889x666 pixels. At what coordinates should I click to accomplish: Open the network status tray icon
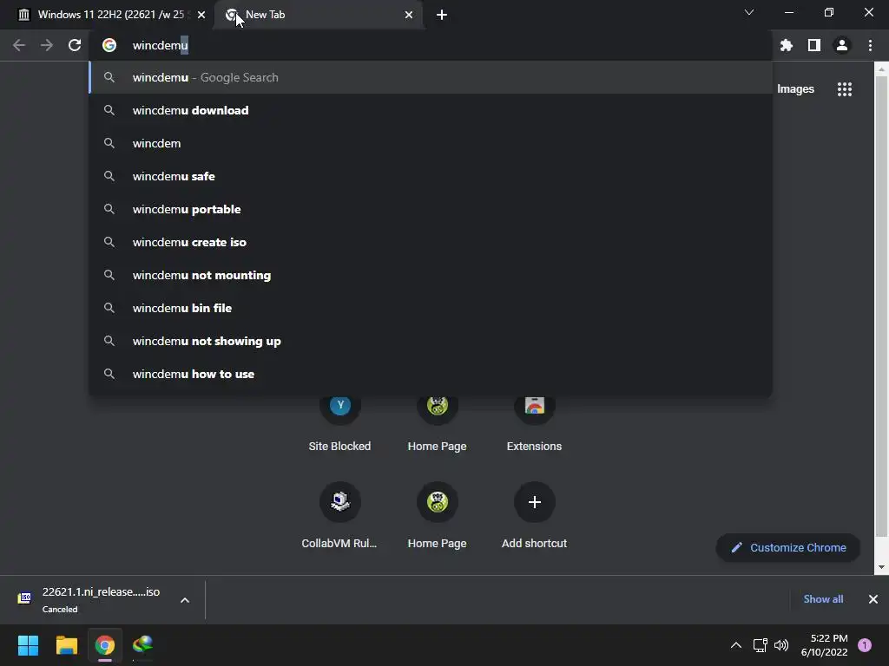tap(760, 645)
